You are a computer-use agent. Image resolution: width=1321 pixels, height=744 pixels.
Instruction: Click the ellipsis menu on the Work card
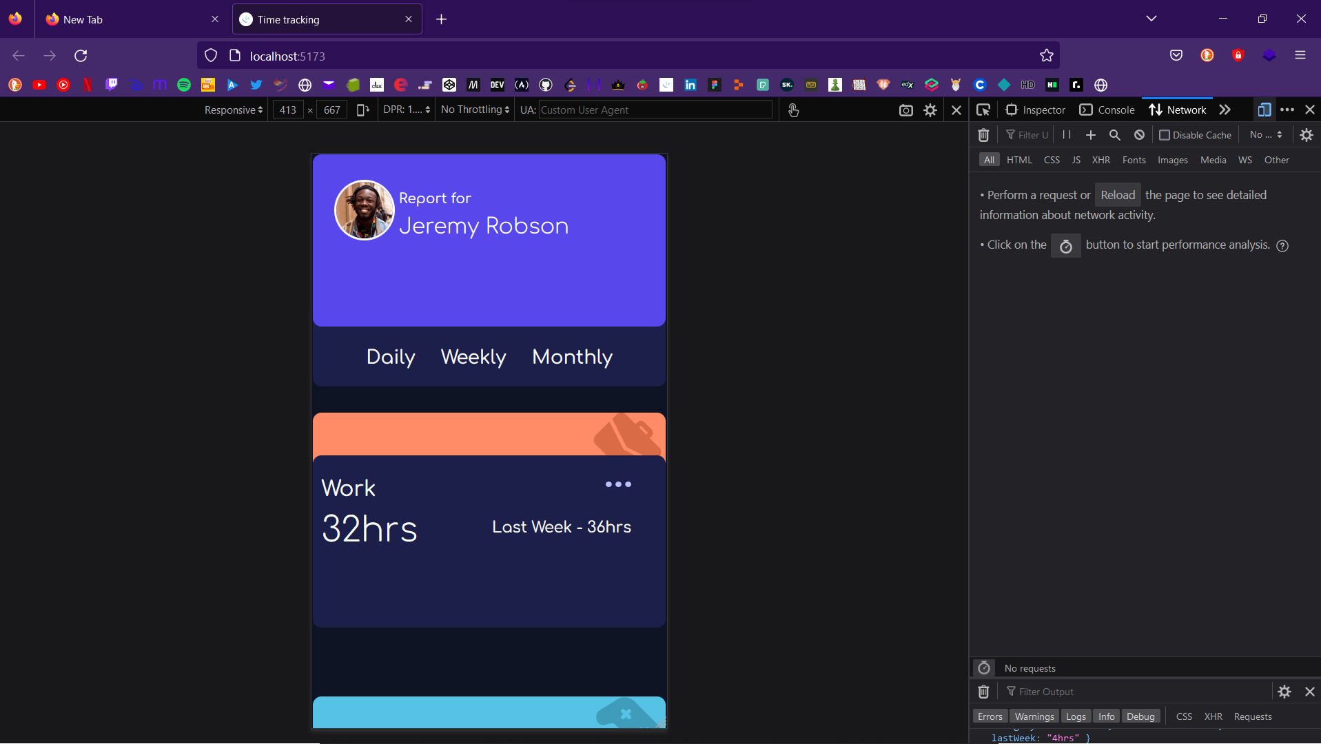click(x=618, y=484)
